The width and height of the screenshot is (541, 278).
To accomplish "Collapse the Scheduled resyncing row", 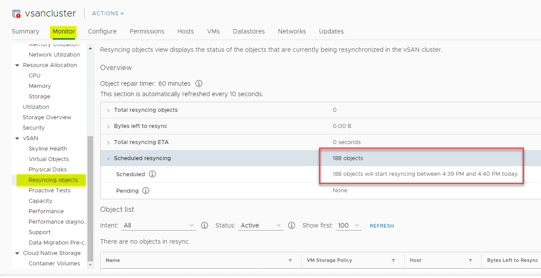I will click(108, 159).
